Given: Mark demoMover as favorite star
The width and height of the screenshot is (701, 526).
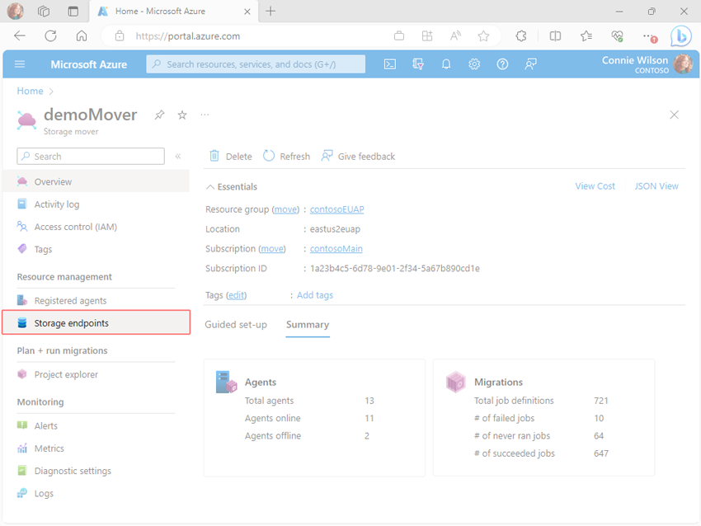Looking at the screenshot, I should tap(182, 115).
